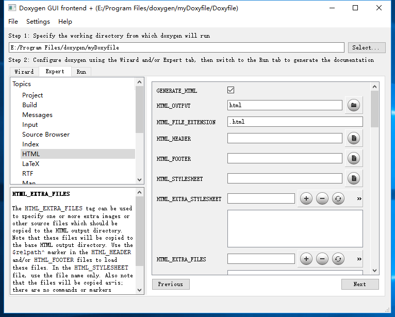
Task: Click the HTML_EXTRA_STYLESHEET entry field
Action: point(261,198)
